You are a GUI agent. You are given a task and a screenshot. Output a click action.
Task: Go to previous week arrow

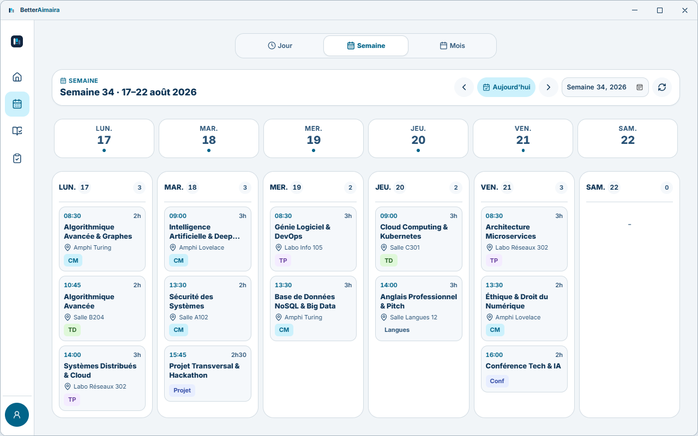pyautogui.click(x=464, y=87)
